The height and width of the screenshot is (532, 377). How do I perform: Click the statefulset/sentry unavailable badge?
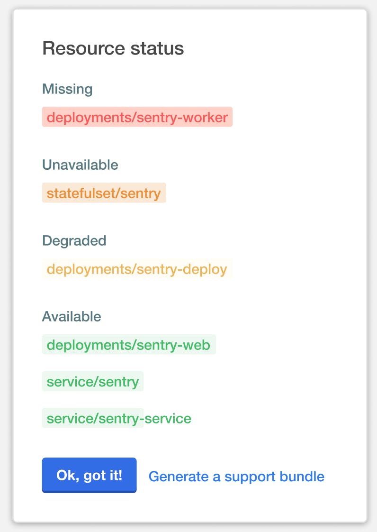(104, 193)
